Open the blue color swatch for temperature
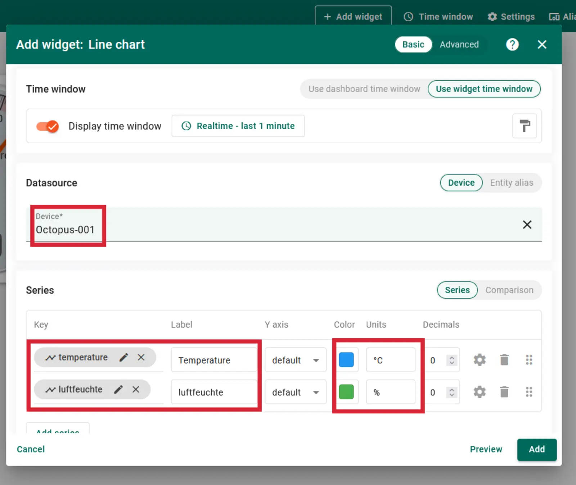576x485 pixels. point(346,360)
